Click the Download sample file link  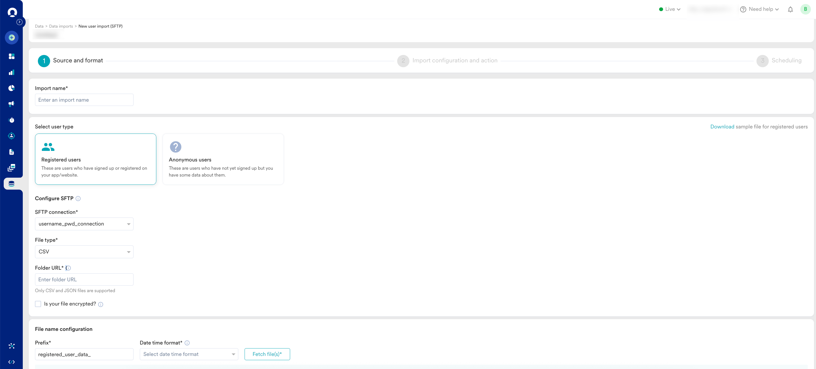[722, 127]
